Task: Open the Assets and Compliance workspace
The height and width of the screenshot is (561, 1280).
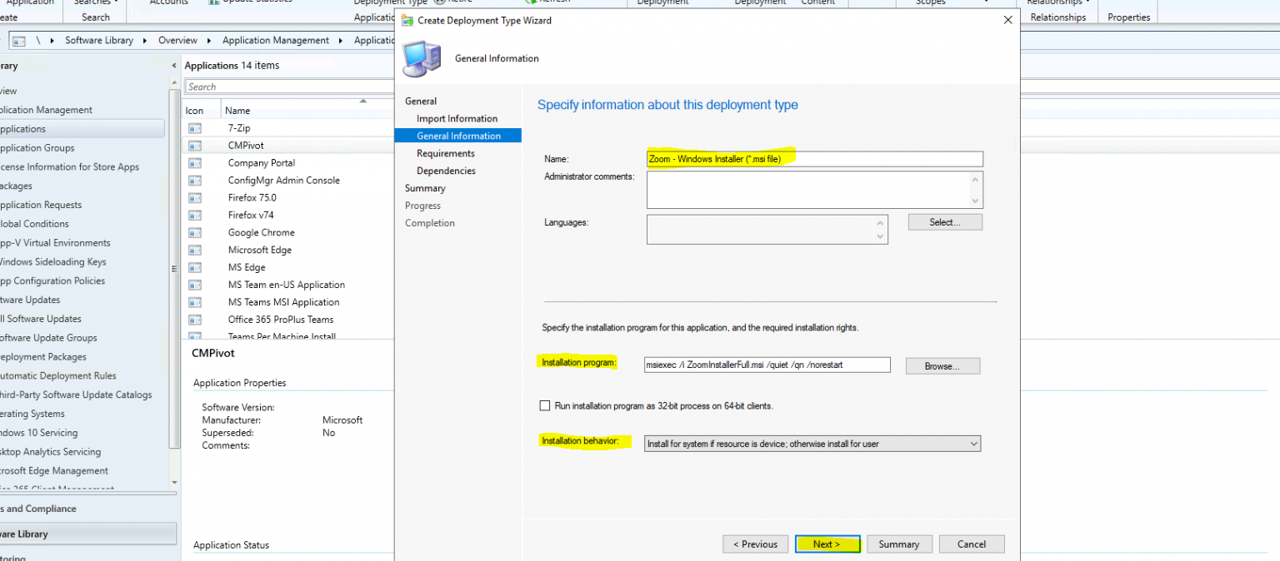Action: coord(87,509)
